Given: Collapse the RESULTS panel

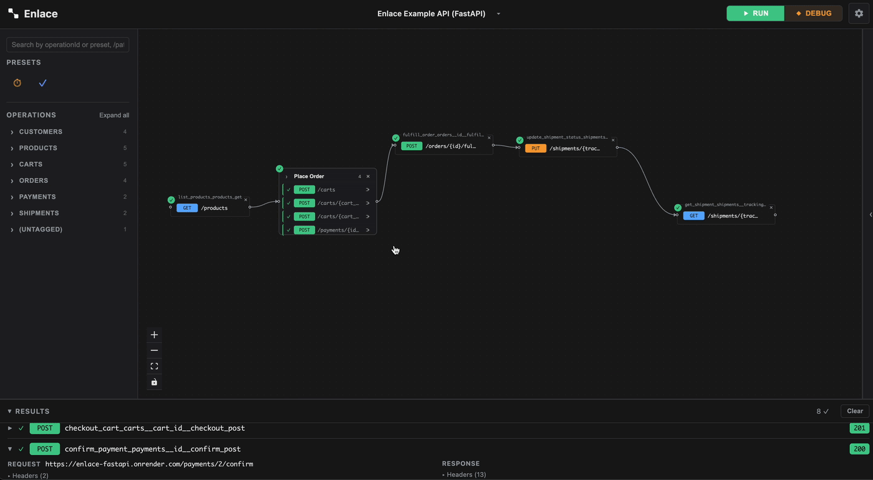Looking at the screenshot, I should (9, 412).
